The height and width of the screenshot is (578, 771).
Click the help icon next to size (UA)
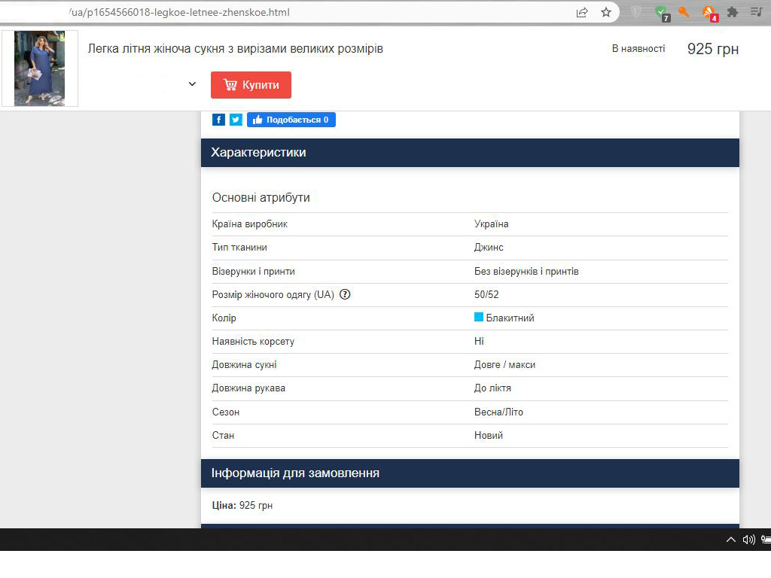(x=345, y=294)
